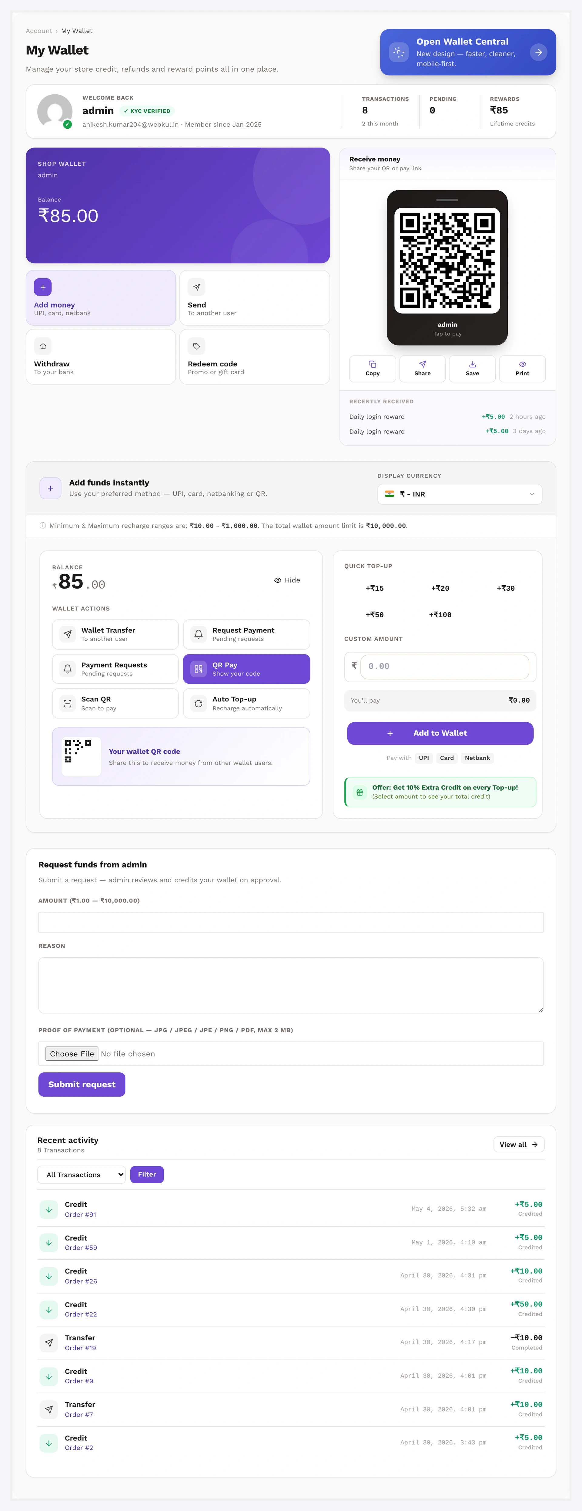
Task: Click the Add money plus icon
Action: (x=43, y=287)
